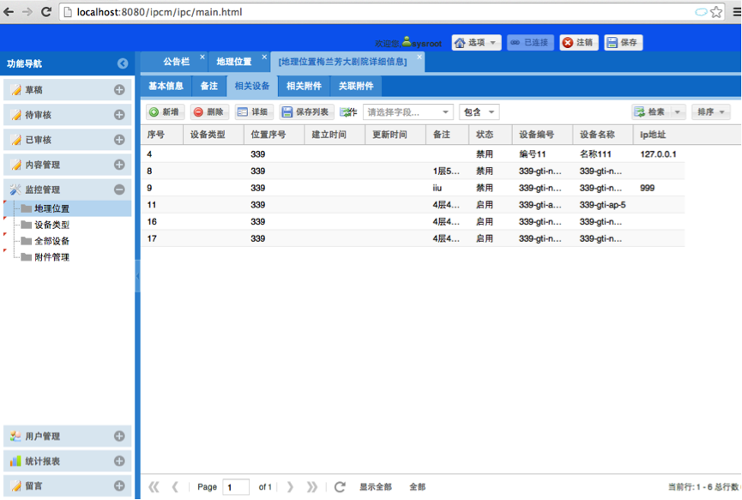742x500 pixels.
Task: Open the 关联附件 sub-tab
Action: 356,86
